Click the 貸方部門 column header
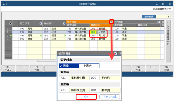Image resolution: width=174 pixels, height=101 pixels. pos(54,23)
